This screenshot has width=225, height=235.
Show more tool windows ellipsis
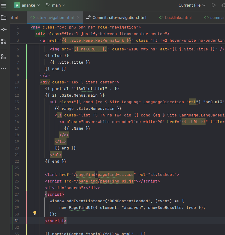[4, 69]
